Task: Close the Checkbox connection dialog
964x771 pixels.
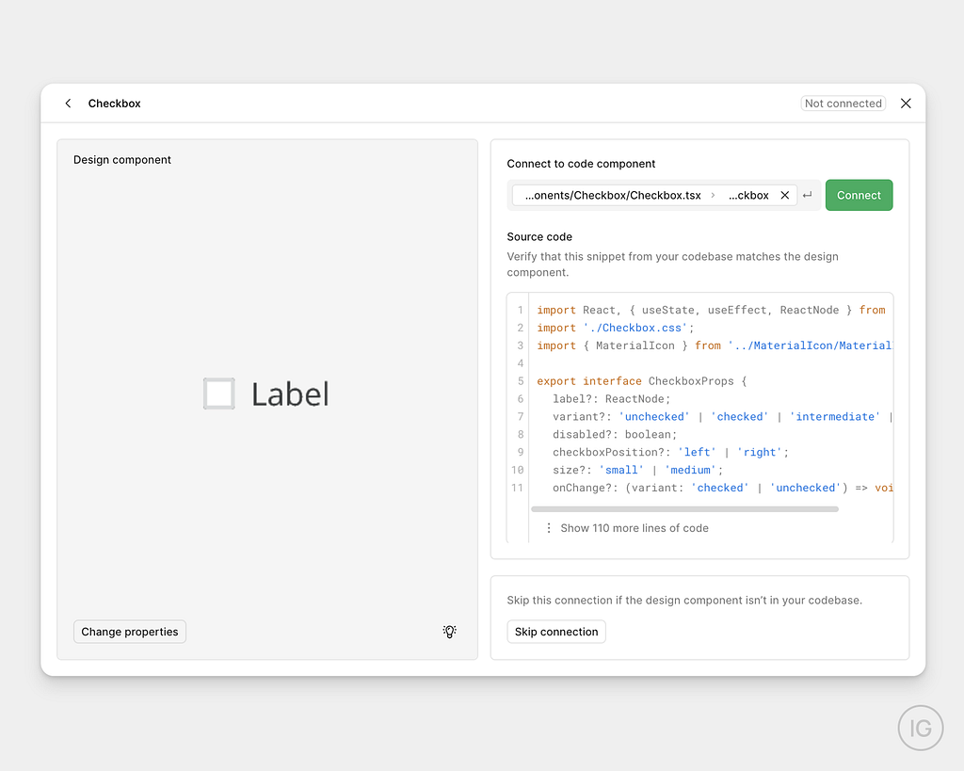Action: tap(906, 104)
